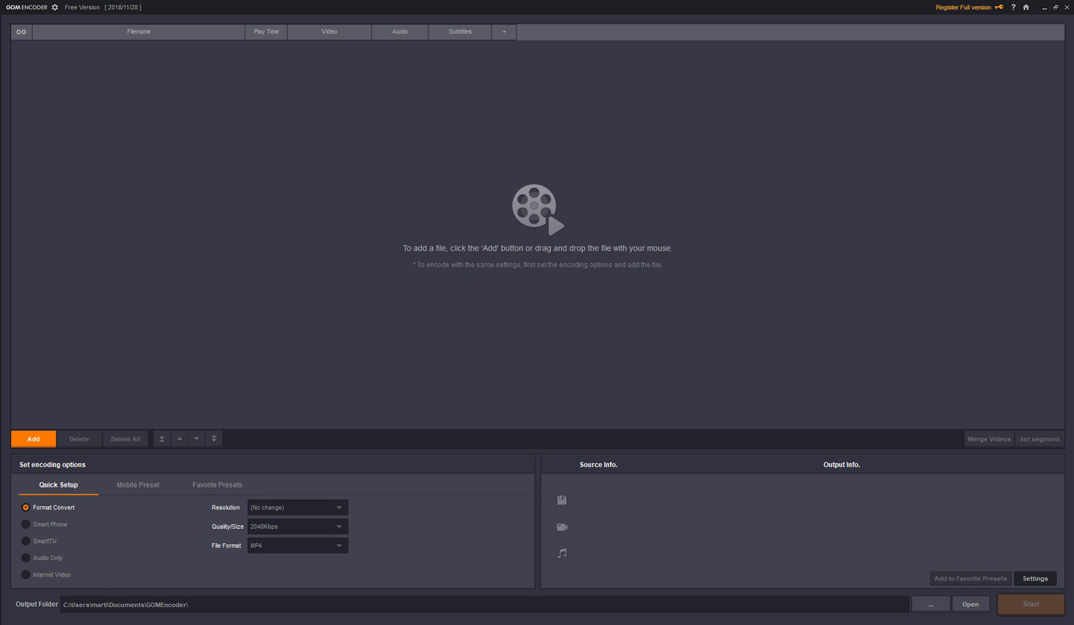The height and width of the screenshot is (625, 1074).
Task: Open GOM Encoder preferences via the gear icon
Action: tap(53, 7)
